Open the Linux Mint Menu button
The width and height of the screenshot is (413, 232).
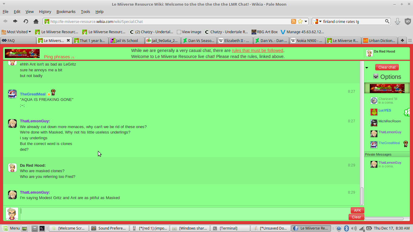pyautogui.click(x=11, y=228)
